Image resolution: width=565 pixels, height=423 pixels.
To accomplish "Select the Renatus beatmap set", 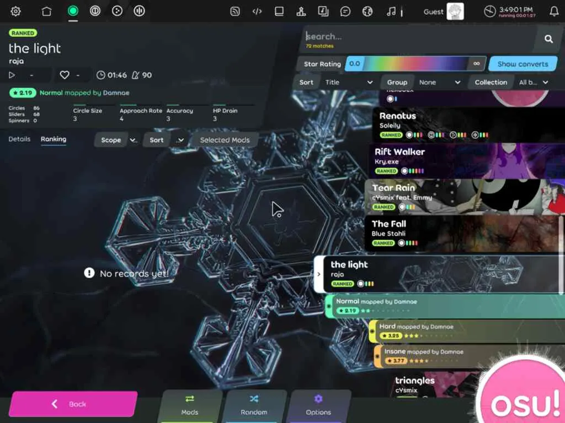I will tap(468, 124).
